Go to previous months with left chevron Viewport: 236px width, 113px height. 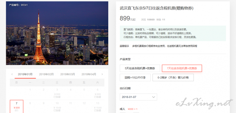click(12, 74)
